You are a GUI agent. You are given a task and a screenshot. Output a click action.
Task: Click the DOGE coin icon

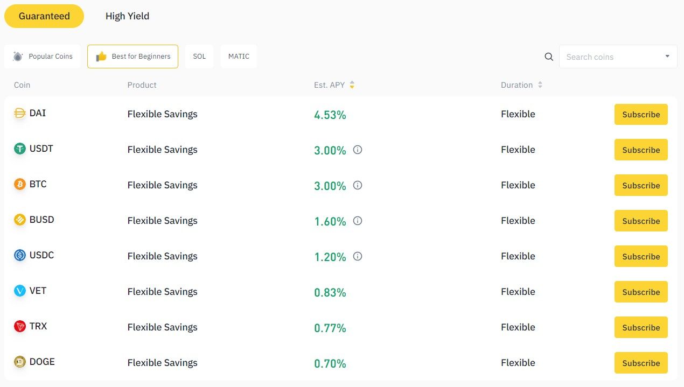point(20,362)
